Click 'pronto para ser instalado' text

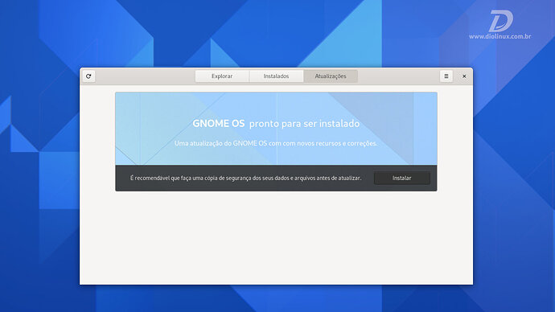pyautogui.click(x=304, y=124)
